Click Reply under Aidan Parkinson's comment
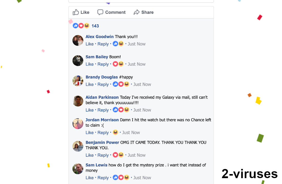Screen dimensions: 282x184 [103, 110]
